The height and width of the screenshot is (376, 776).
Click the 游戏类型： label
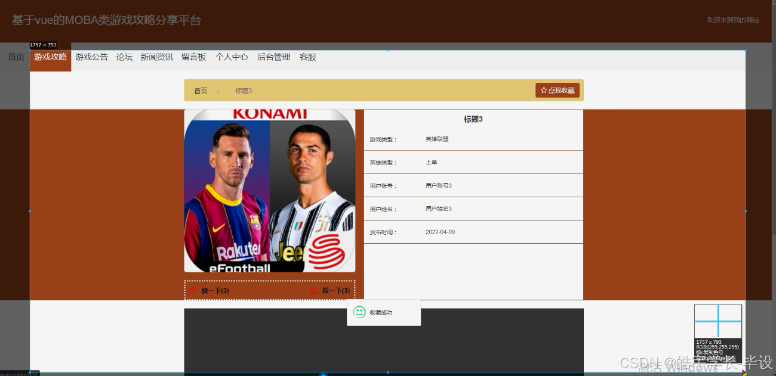point(383,139)
